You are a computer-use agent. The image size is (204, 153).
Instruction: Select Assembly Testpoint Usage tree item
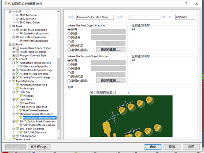35,78
